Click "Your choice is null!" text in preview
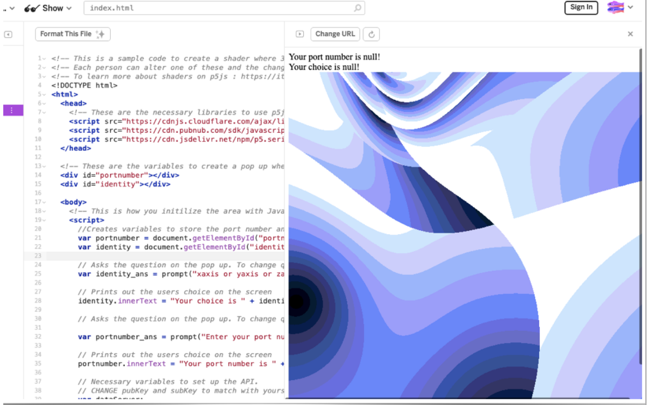 click(x=324, y=67)
